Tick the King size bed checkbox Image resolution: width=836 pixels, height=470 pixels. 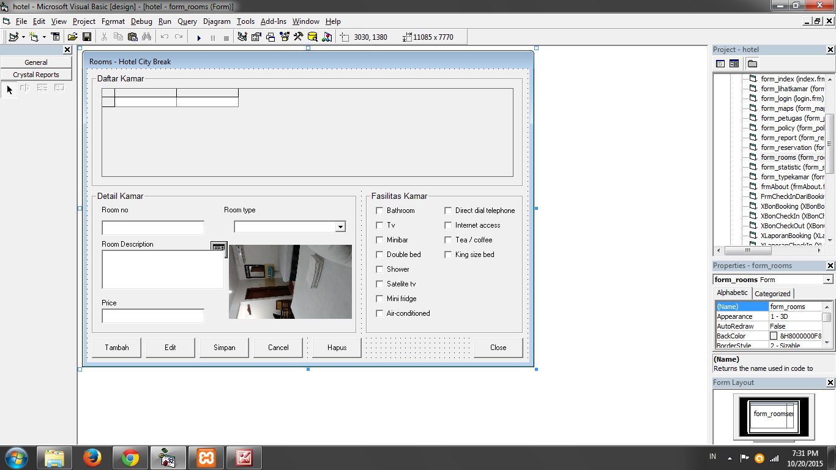449,255
